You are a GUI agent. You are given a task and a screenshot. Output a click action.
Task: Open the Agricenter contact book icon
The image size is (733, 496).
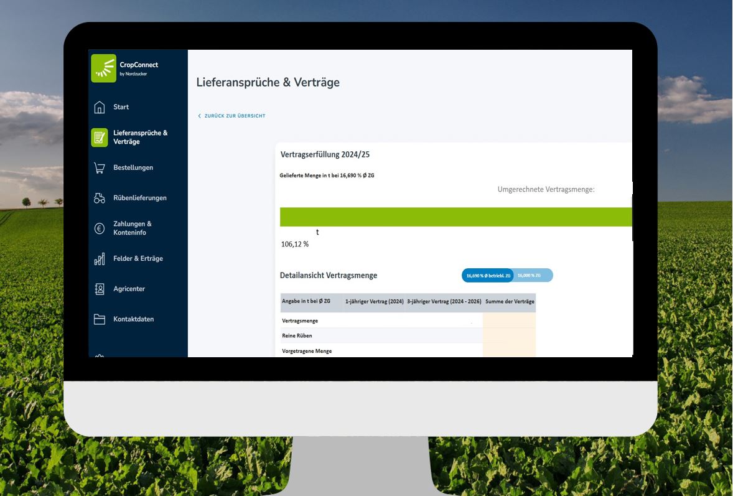pyautogui.click(x=100, y=289)
